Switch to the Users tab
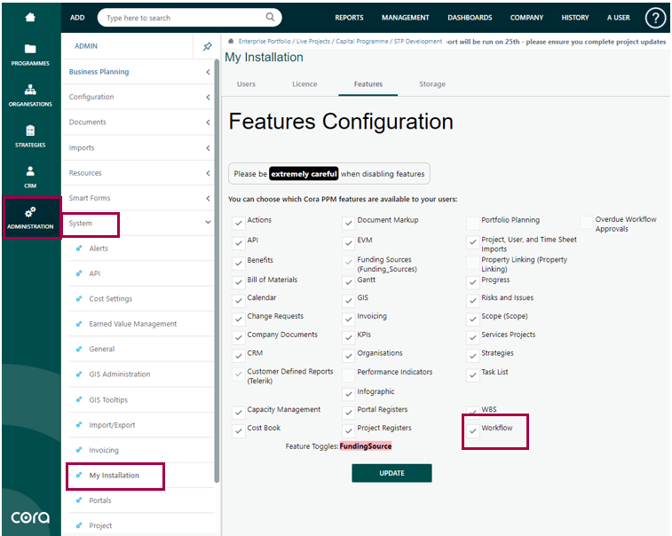The image size is (672, 536). [246, 84]
